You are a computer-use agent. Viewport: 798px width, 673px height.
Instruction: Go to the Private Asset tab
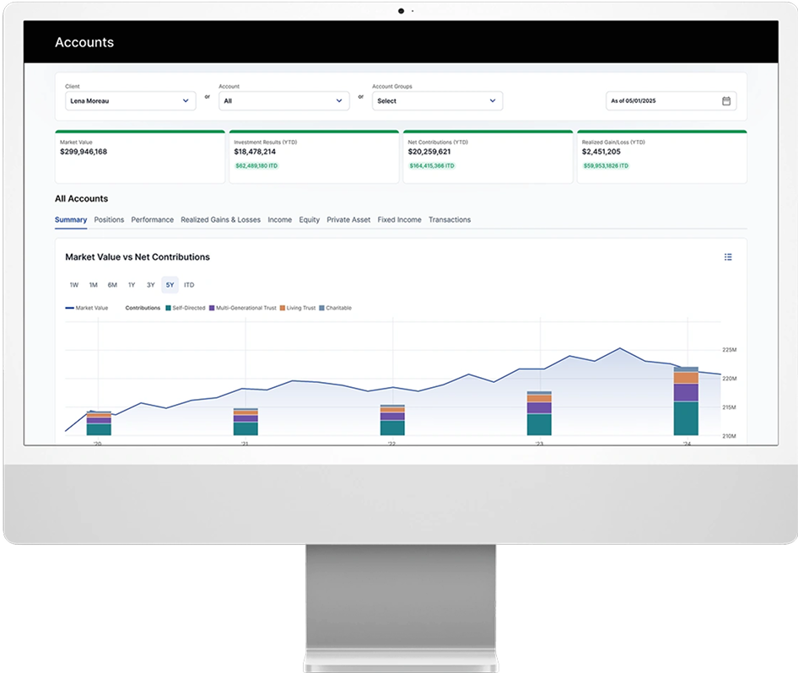click(x=348, y=220)
